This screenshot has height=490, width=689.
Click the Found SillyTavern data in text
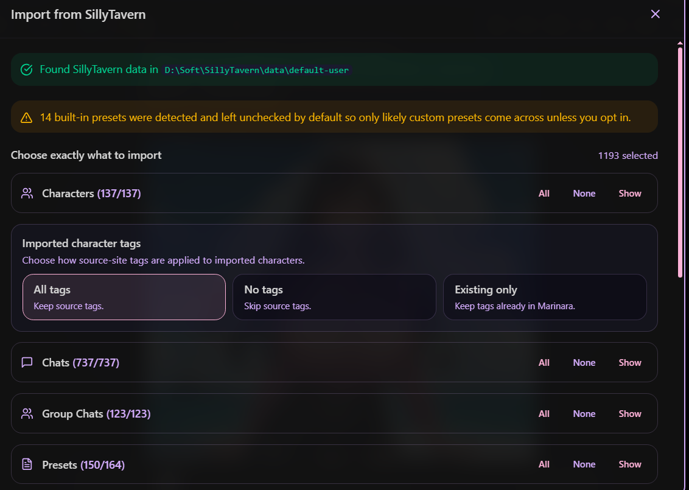[99, 69]
